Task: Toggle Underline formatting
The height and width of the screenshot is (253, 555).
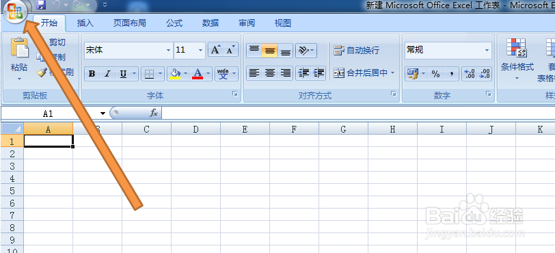Action: (x=123, y=74)
